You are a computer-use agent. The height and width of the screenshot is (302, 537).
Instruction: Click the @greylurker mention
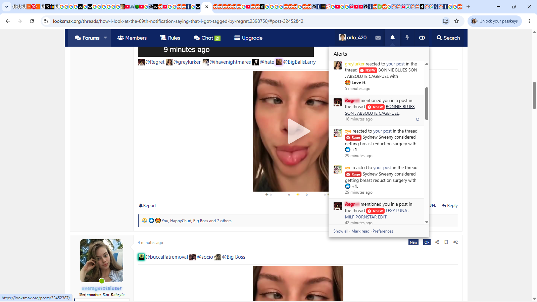click(x=187, y=62)
